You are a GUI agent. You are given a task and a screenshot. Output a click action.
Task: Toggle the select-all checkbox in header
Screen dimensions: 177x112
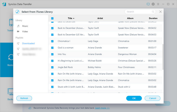(52, 18)
